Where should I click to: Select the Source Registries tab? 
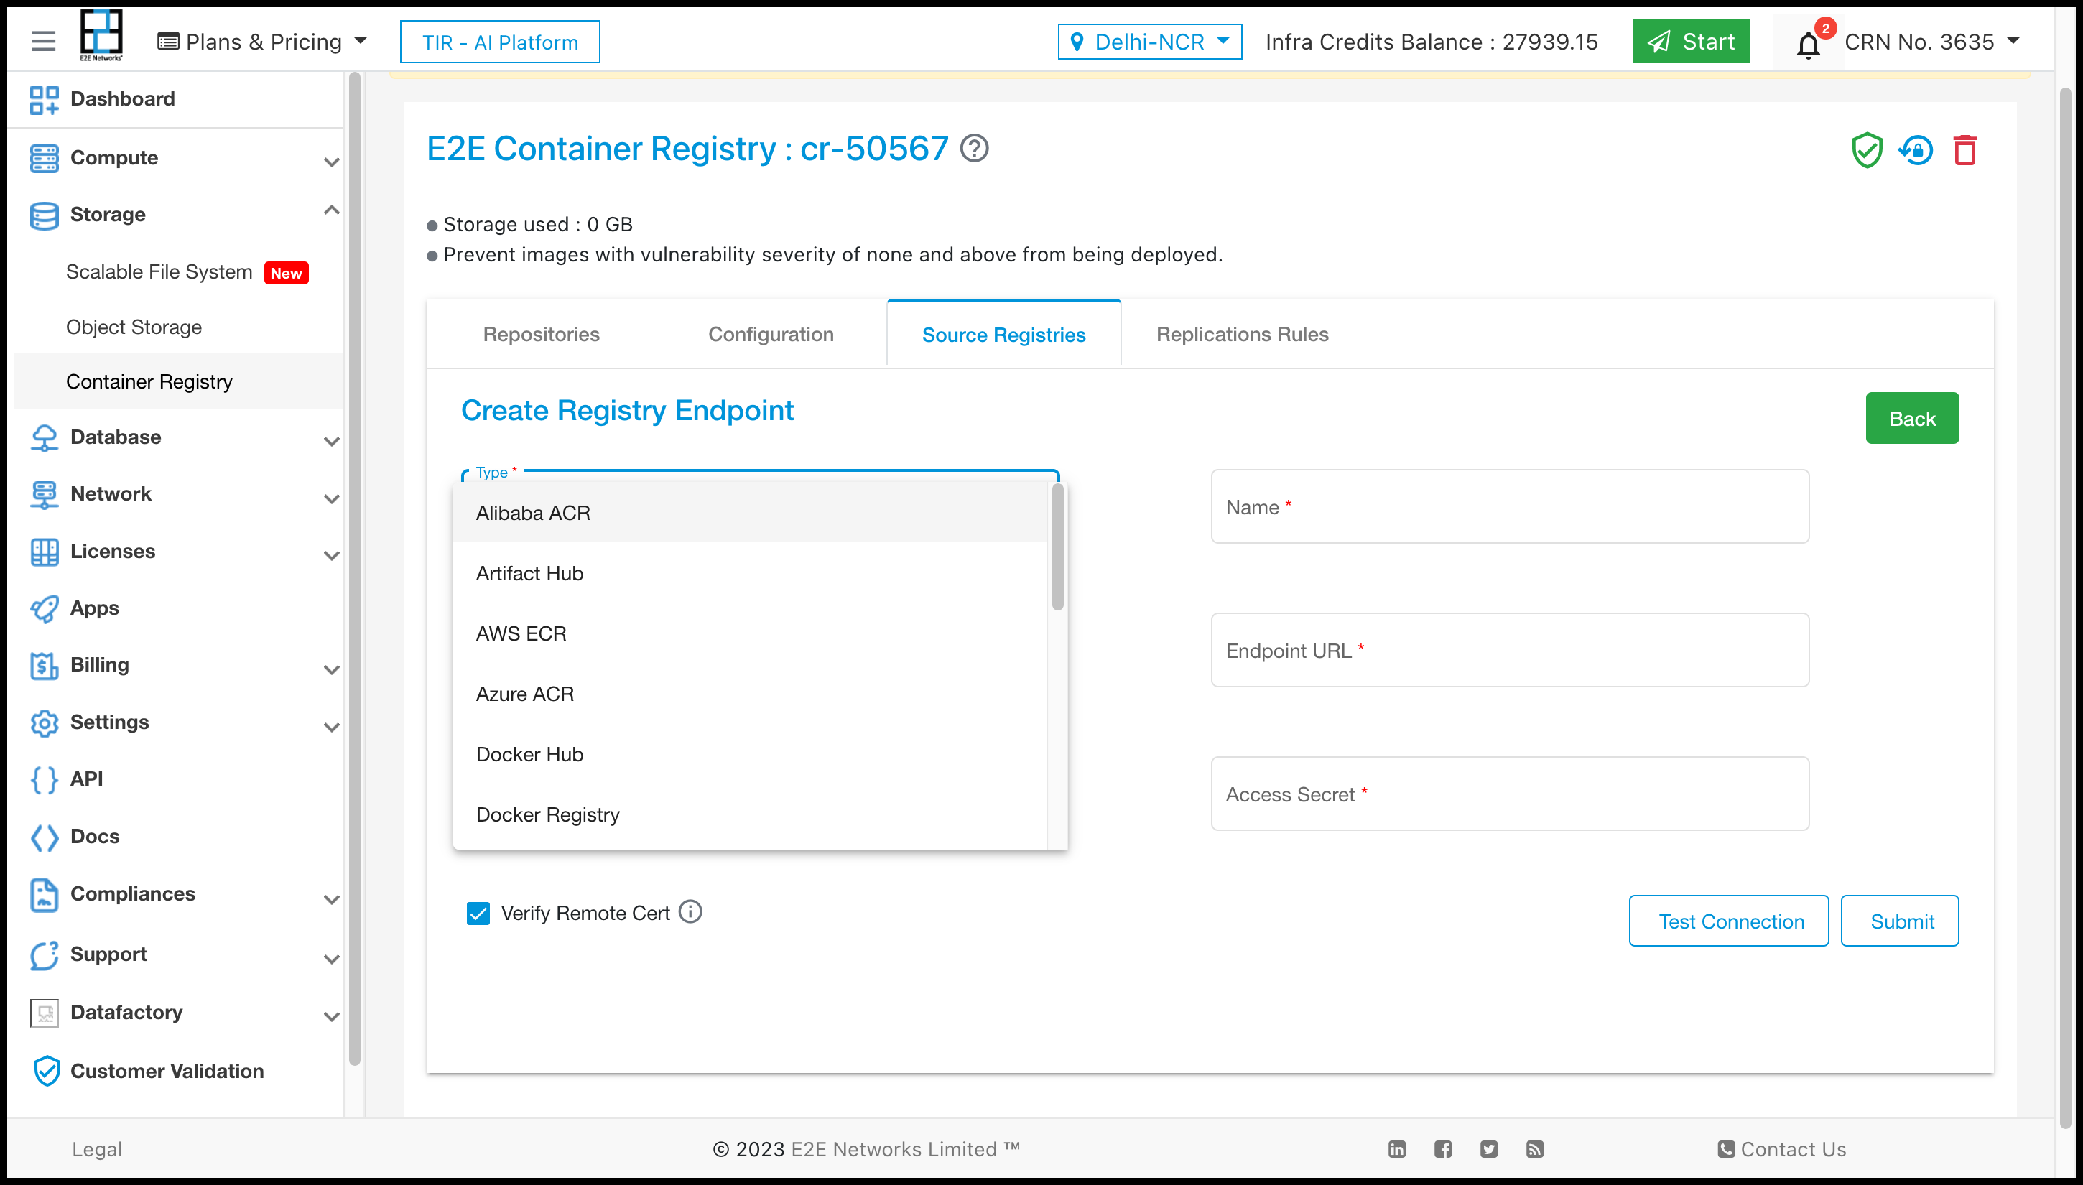coord(1003,335)
